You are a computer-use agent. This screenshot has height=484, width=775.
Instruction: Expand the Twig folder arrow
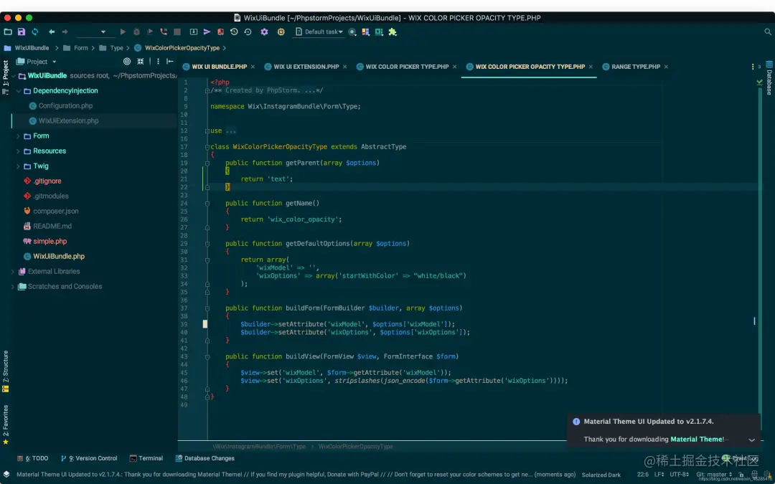(18, 166)
